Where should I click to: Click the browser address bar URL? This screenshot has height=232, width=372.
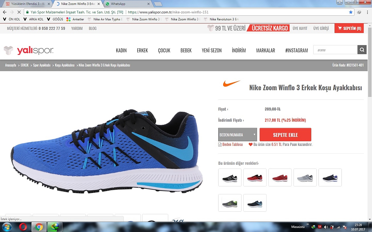(x=168, y=12)
